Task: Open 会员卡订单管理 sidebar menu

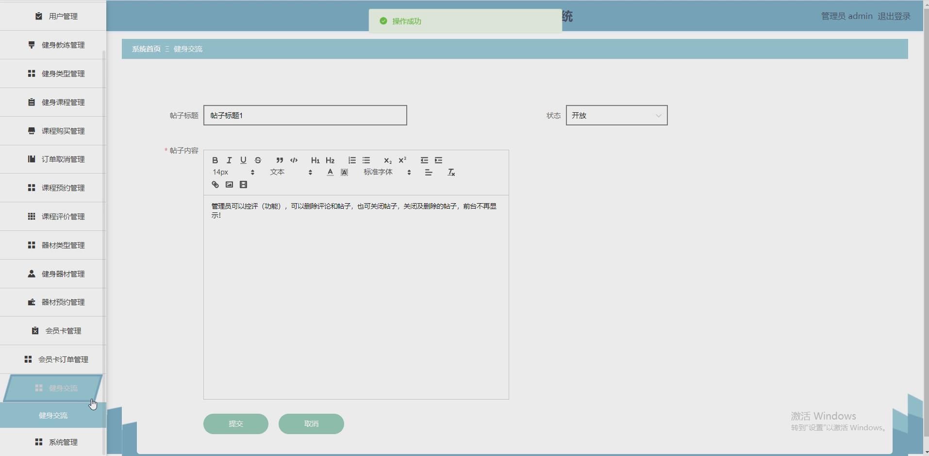Action: pos(53,359)
